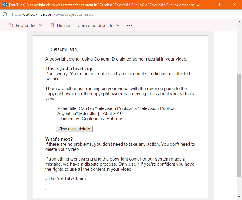Click the '- The YouTube Team' signature
Screen dimensions: 242x200
pyautogui.click(x=65, y=179)
